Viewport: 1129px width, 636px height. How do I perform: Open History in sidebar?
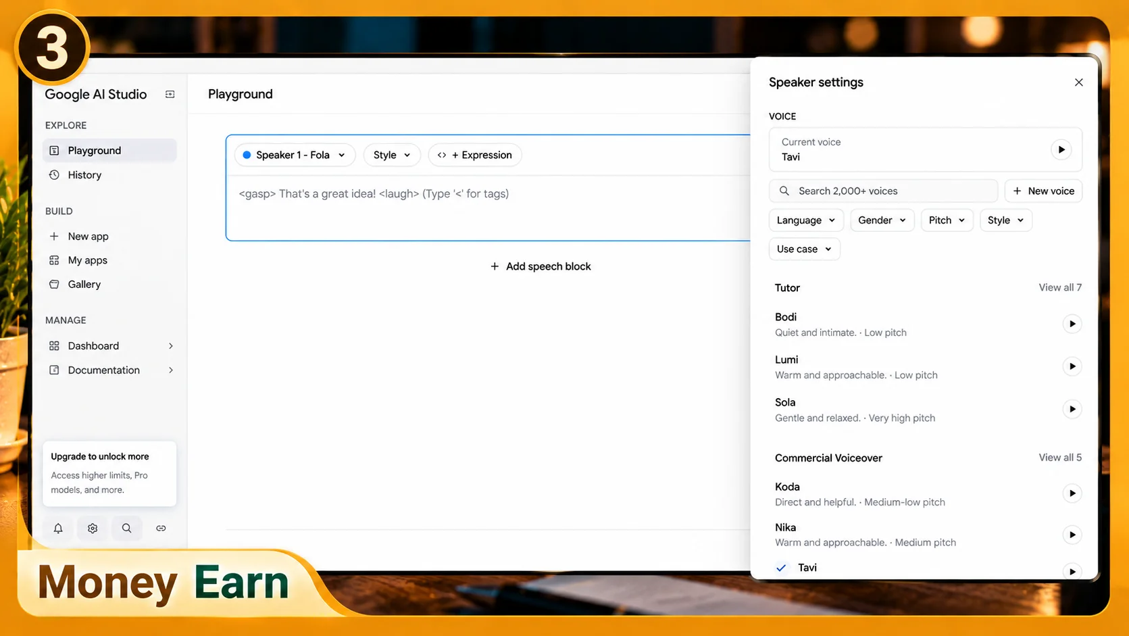[84, 175]
